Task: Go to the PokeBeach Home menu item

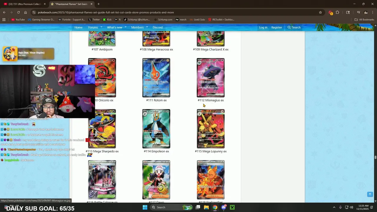Action: tap(78, 27)
